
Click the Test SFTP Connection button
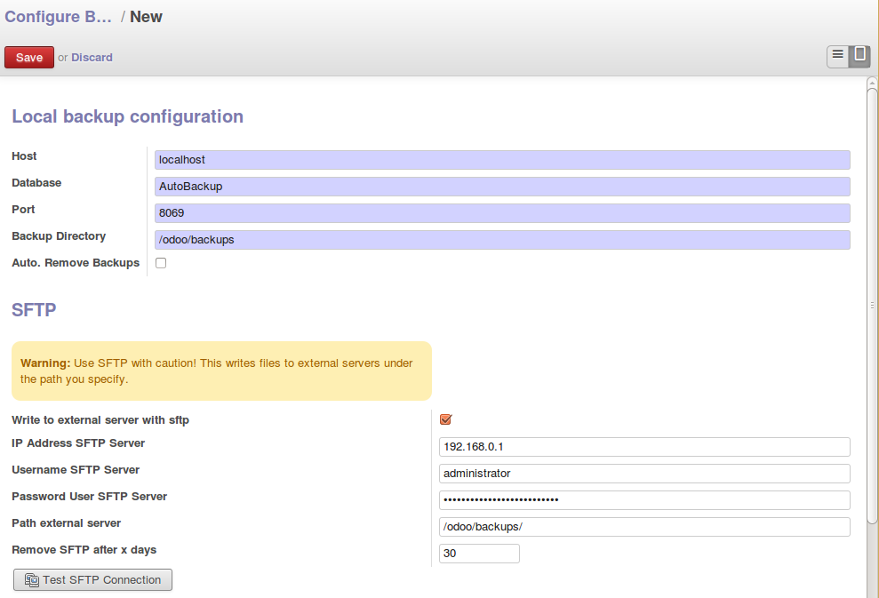coord(92,580)
